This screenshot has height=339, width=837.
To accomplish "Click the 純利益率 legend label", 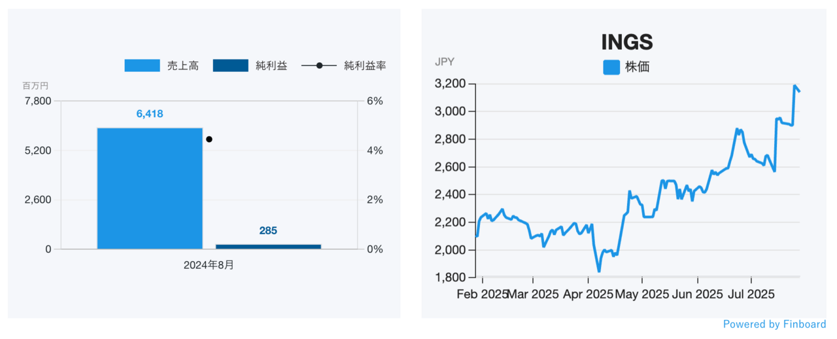I will (365, 65).
